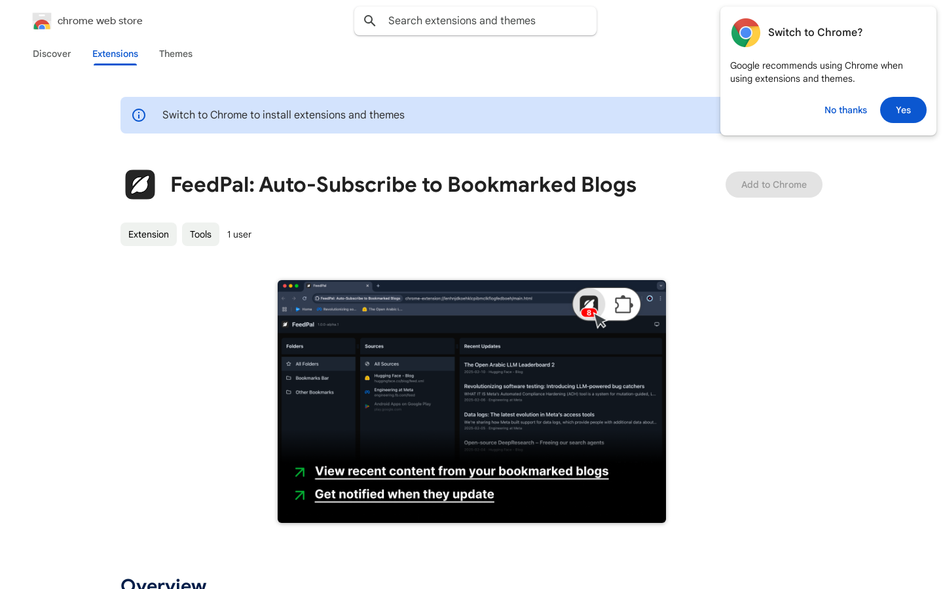The height and width of the screenshot is (589, 943).
Task: Focus the Search extensions and themes field
Action: pyautogui.click(x=475, y=21)
